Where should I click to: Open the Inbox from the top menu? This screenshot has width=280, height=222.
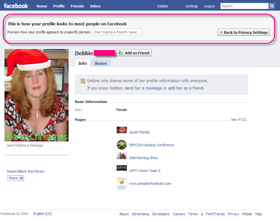pos(95,6)
